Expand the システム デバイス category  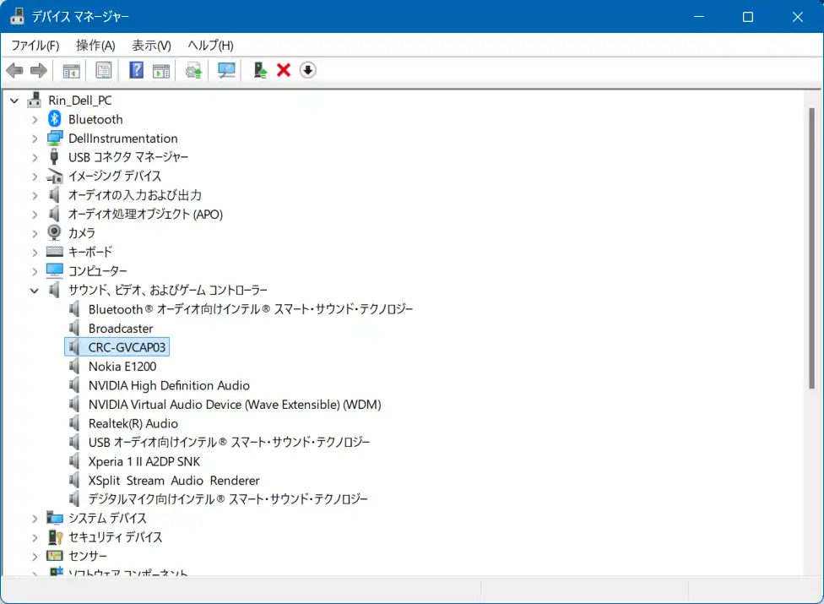click(35, 519)
